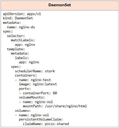Select the containers: key

coord(26,75)
